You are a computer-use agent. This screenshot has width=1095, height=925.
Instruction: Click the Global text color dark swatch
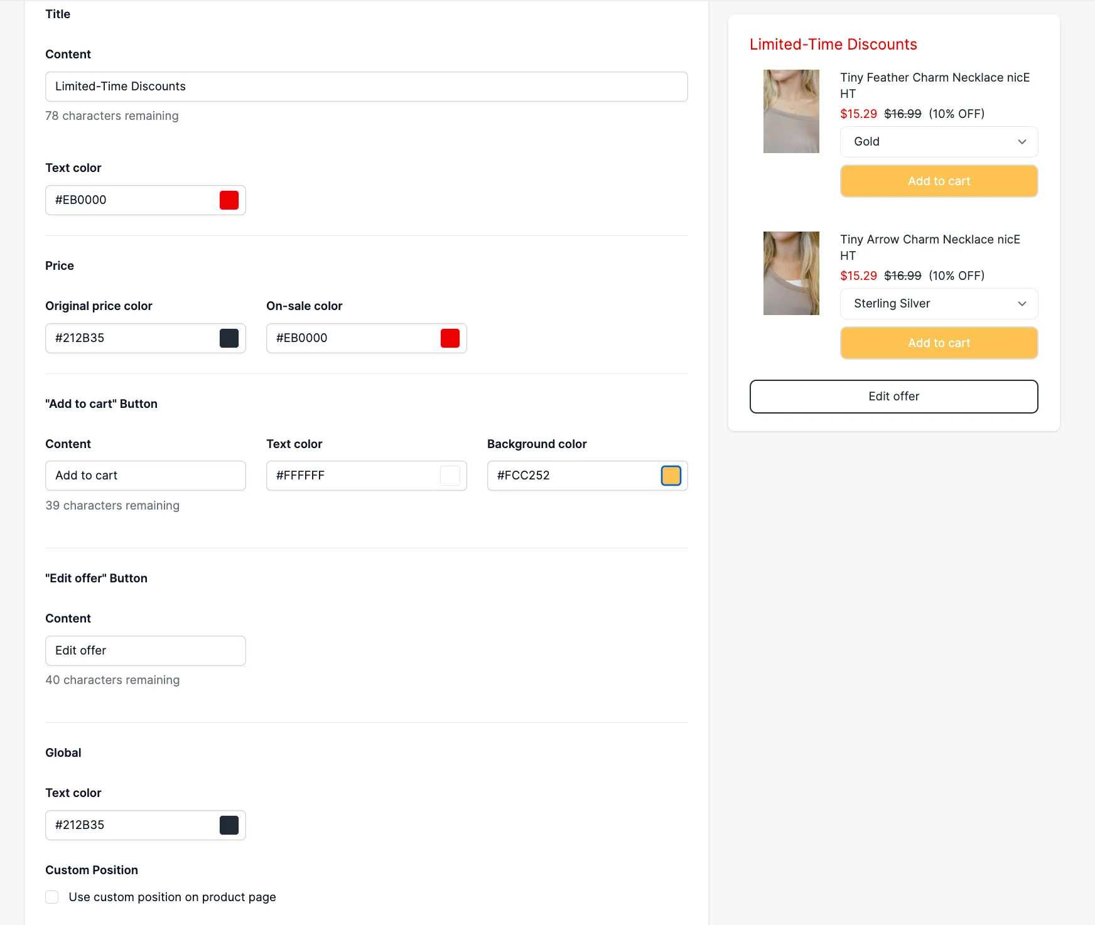pos(229,825)
